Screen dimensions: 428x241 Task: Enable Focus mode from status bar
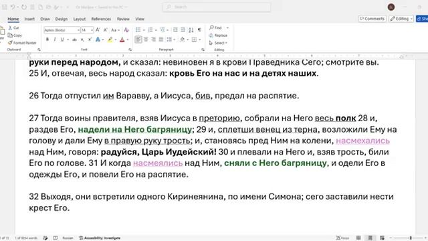tap(342, 238)
